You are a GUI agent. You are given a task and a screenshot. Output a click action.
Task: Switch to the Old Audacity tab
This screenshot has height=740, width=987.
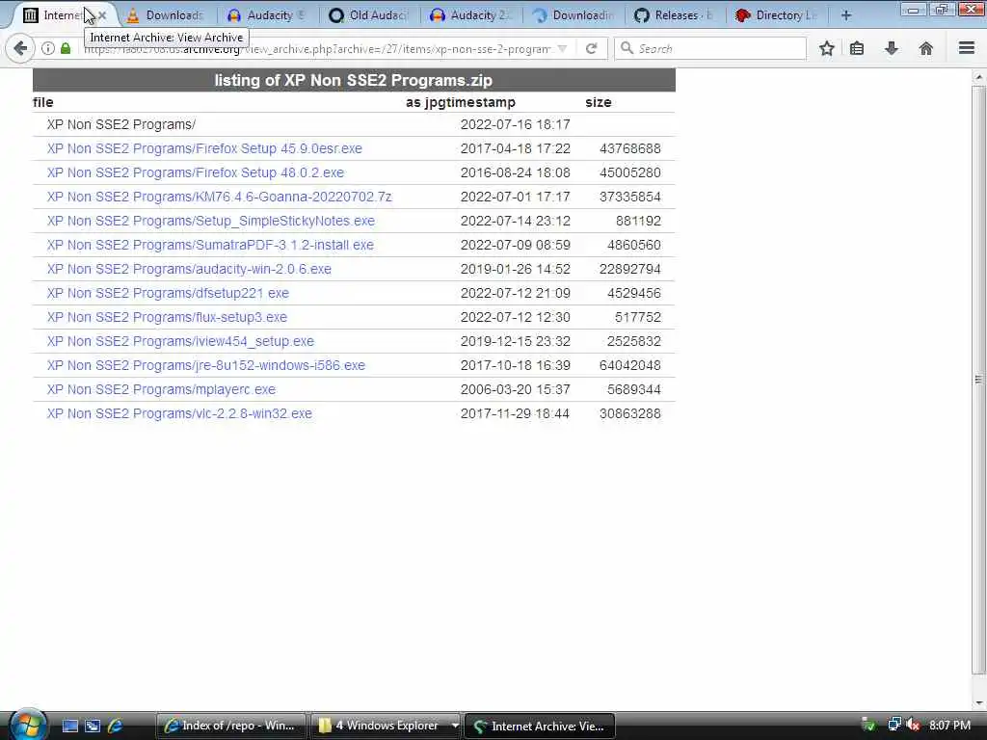[x=369, y=15]
